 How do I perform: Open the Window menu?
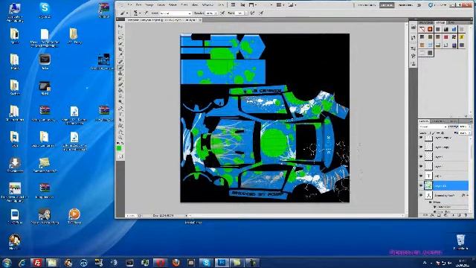pyautogui.click(x=208, y=5)
